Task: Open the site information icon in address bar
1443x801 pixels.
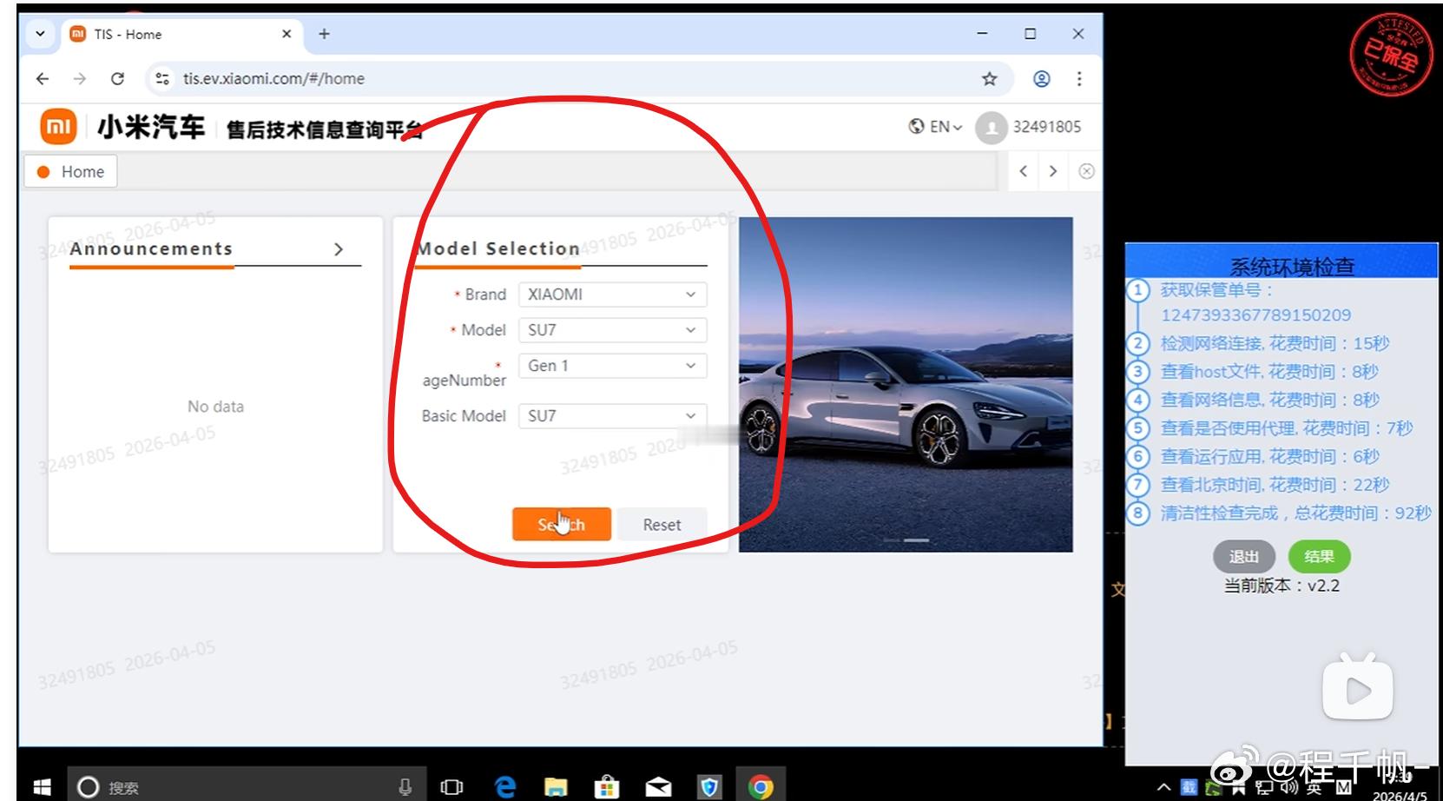Action: pyautogui.click(x=161, y=79)
